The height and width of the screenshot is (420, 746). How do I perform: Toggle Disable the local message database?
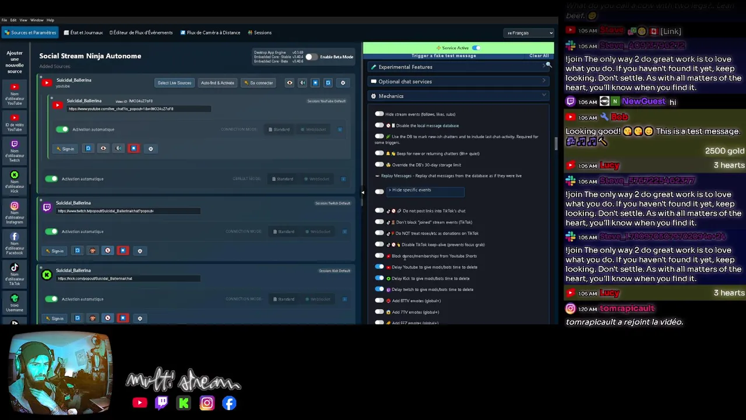(379, 125)
